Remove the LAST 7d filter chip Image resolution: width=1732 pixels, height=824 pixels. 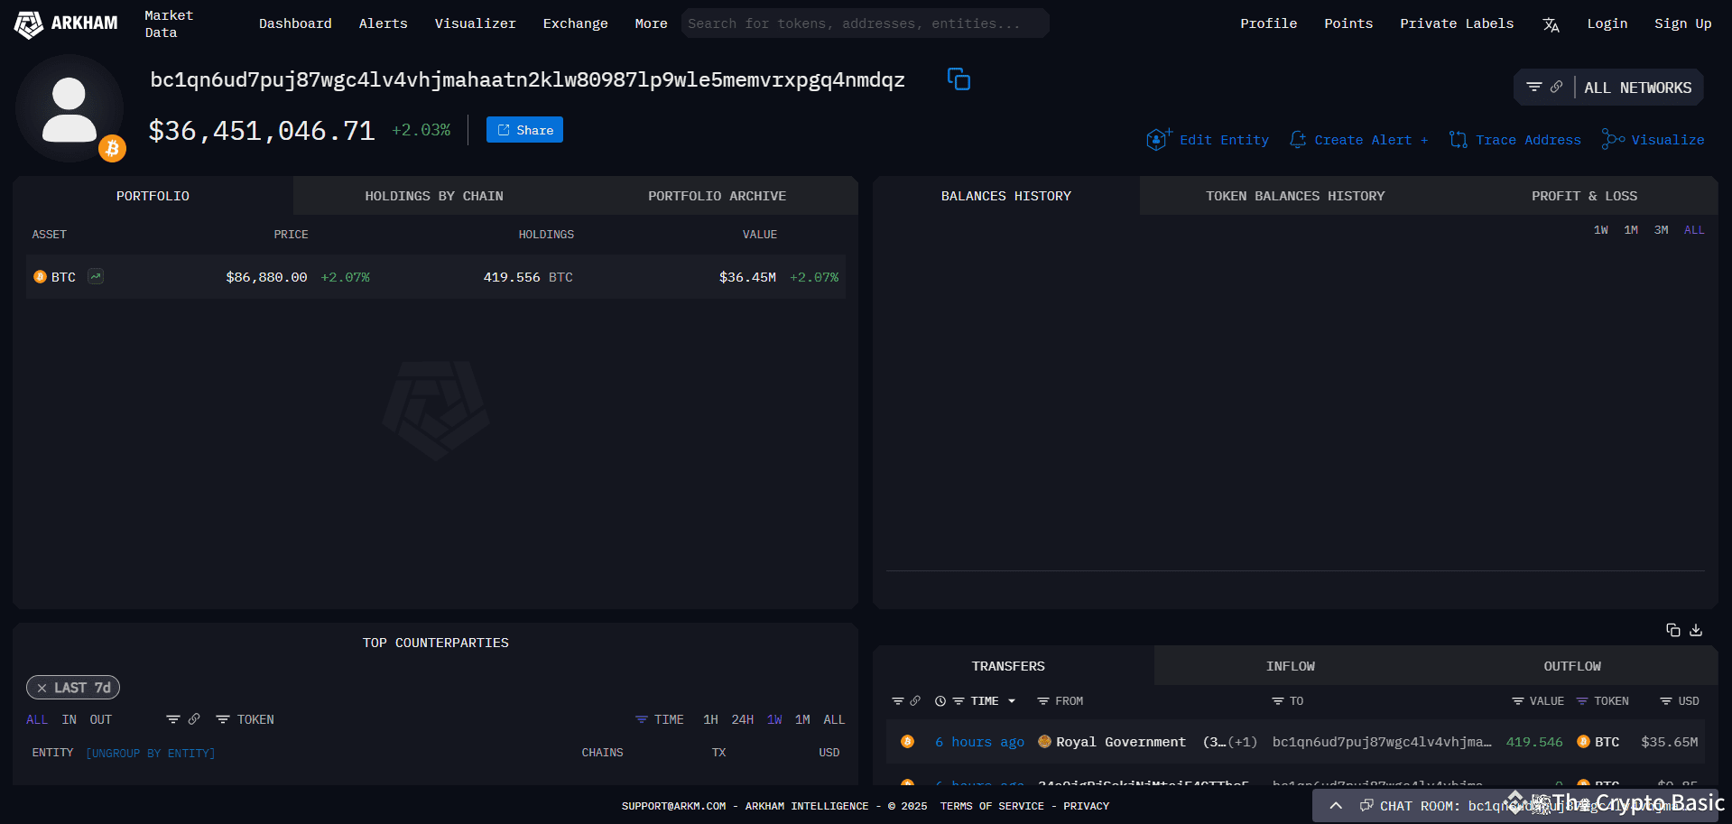click(42, 688)
